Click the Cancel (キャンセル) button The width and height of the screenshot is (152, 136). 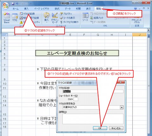pos(116,128)
